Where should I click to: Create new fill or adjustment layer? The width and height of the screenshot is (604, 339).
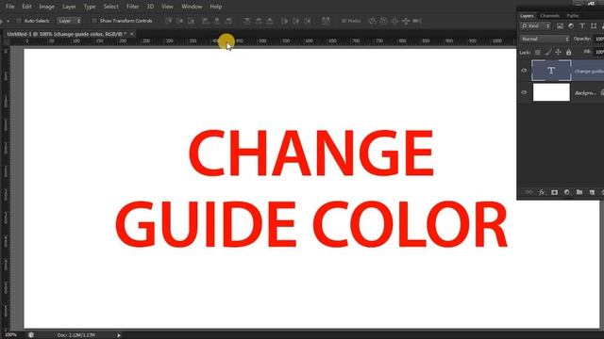(x=566, y=192)
